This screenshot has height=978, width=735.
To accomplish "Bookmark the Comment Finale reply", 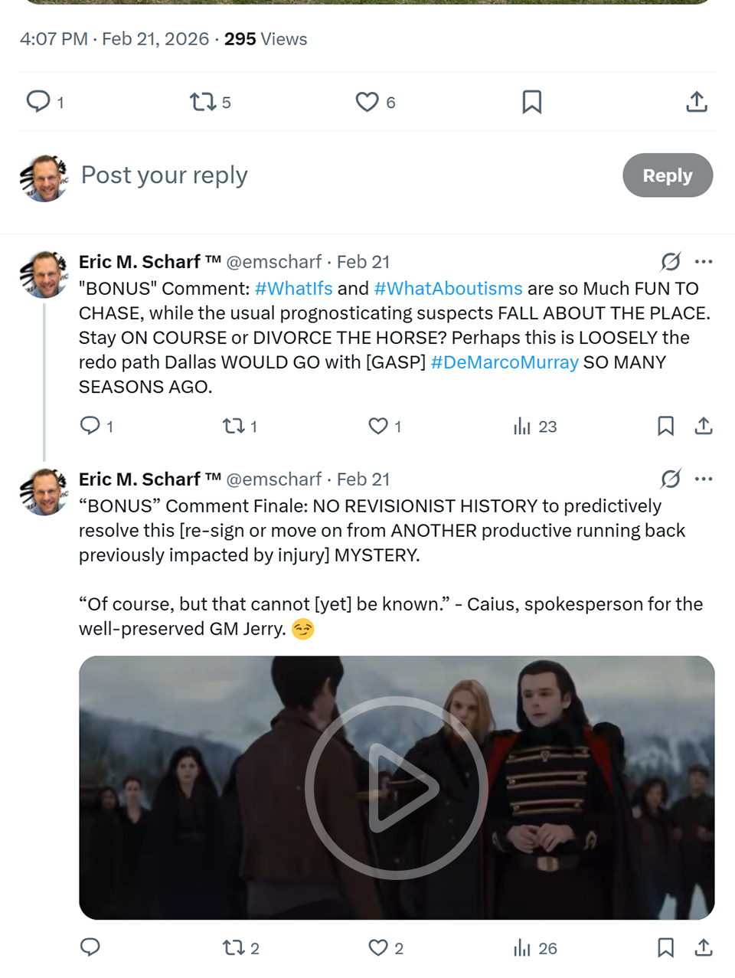I will pos(665,947).
